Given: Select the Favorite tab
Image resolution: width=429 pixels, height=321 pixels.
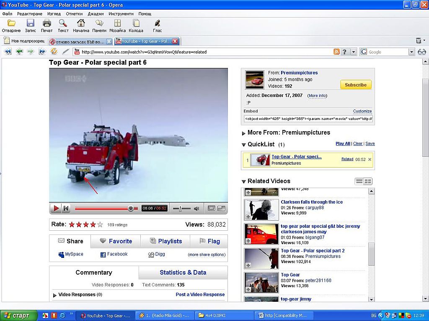Looking at the screenshot, I should click(116, 241).
